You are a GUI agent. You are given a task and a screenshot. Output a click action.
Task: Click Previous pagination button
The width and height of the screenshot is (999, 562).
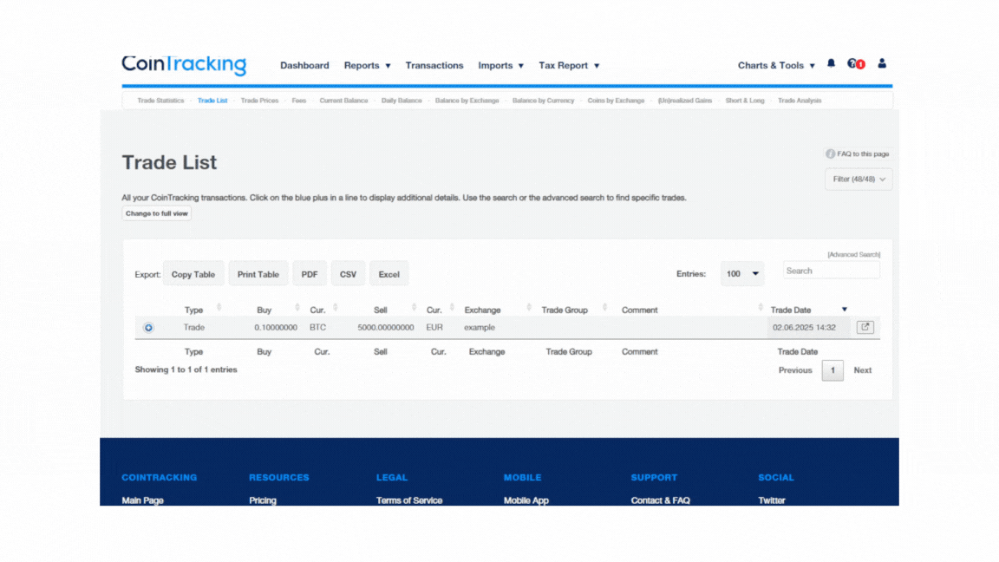tap(795, 370)
